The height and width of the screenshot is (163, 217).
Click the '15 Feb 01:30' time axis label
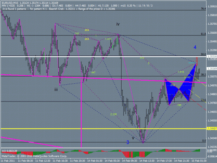click(x=199, y=161)
